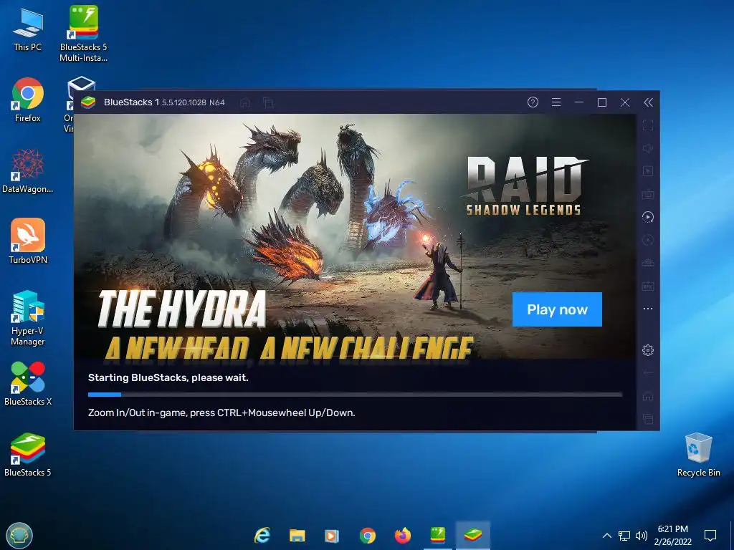The height and width of the screenshot is (550, 734).
Task: Collapse the BlueStacks side toolbar
Action: [648, 102]
